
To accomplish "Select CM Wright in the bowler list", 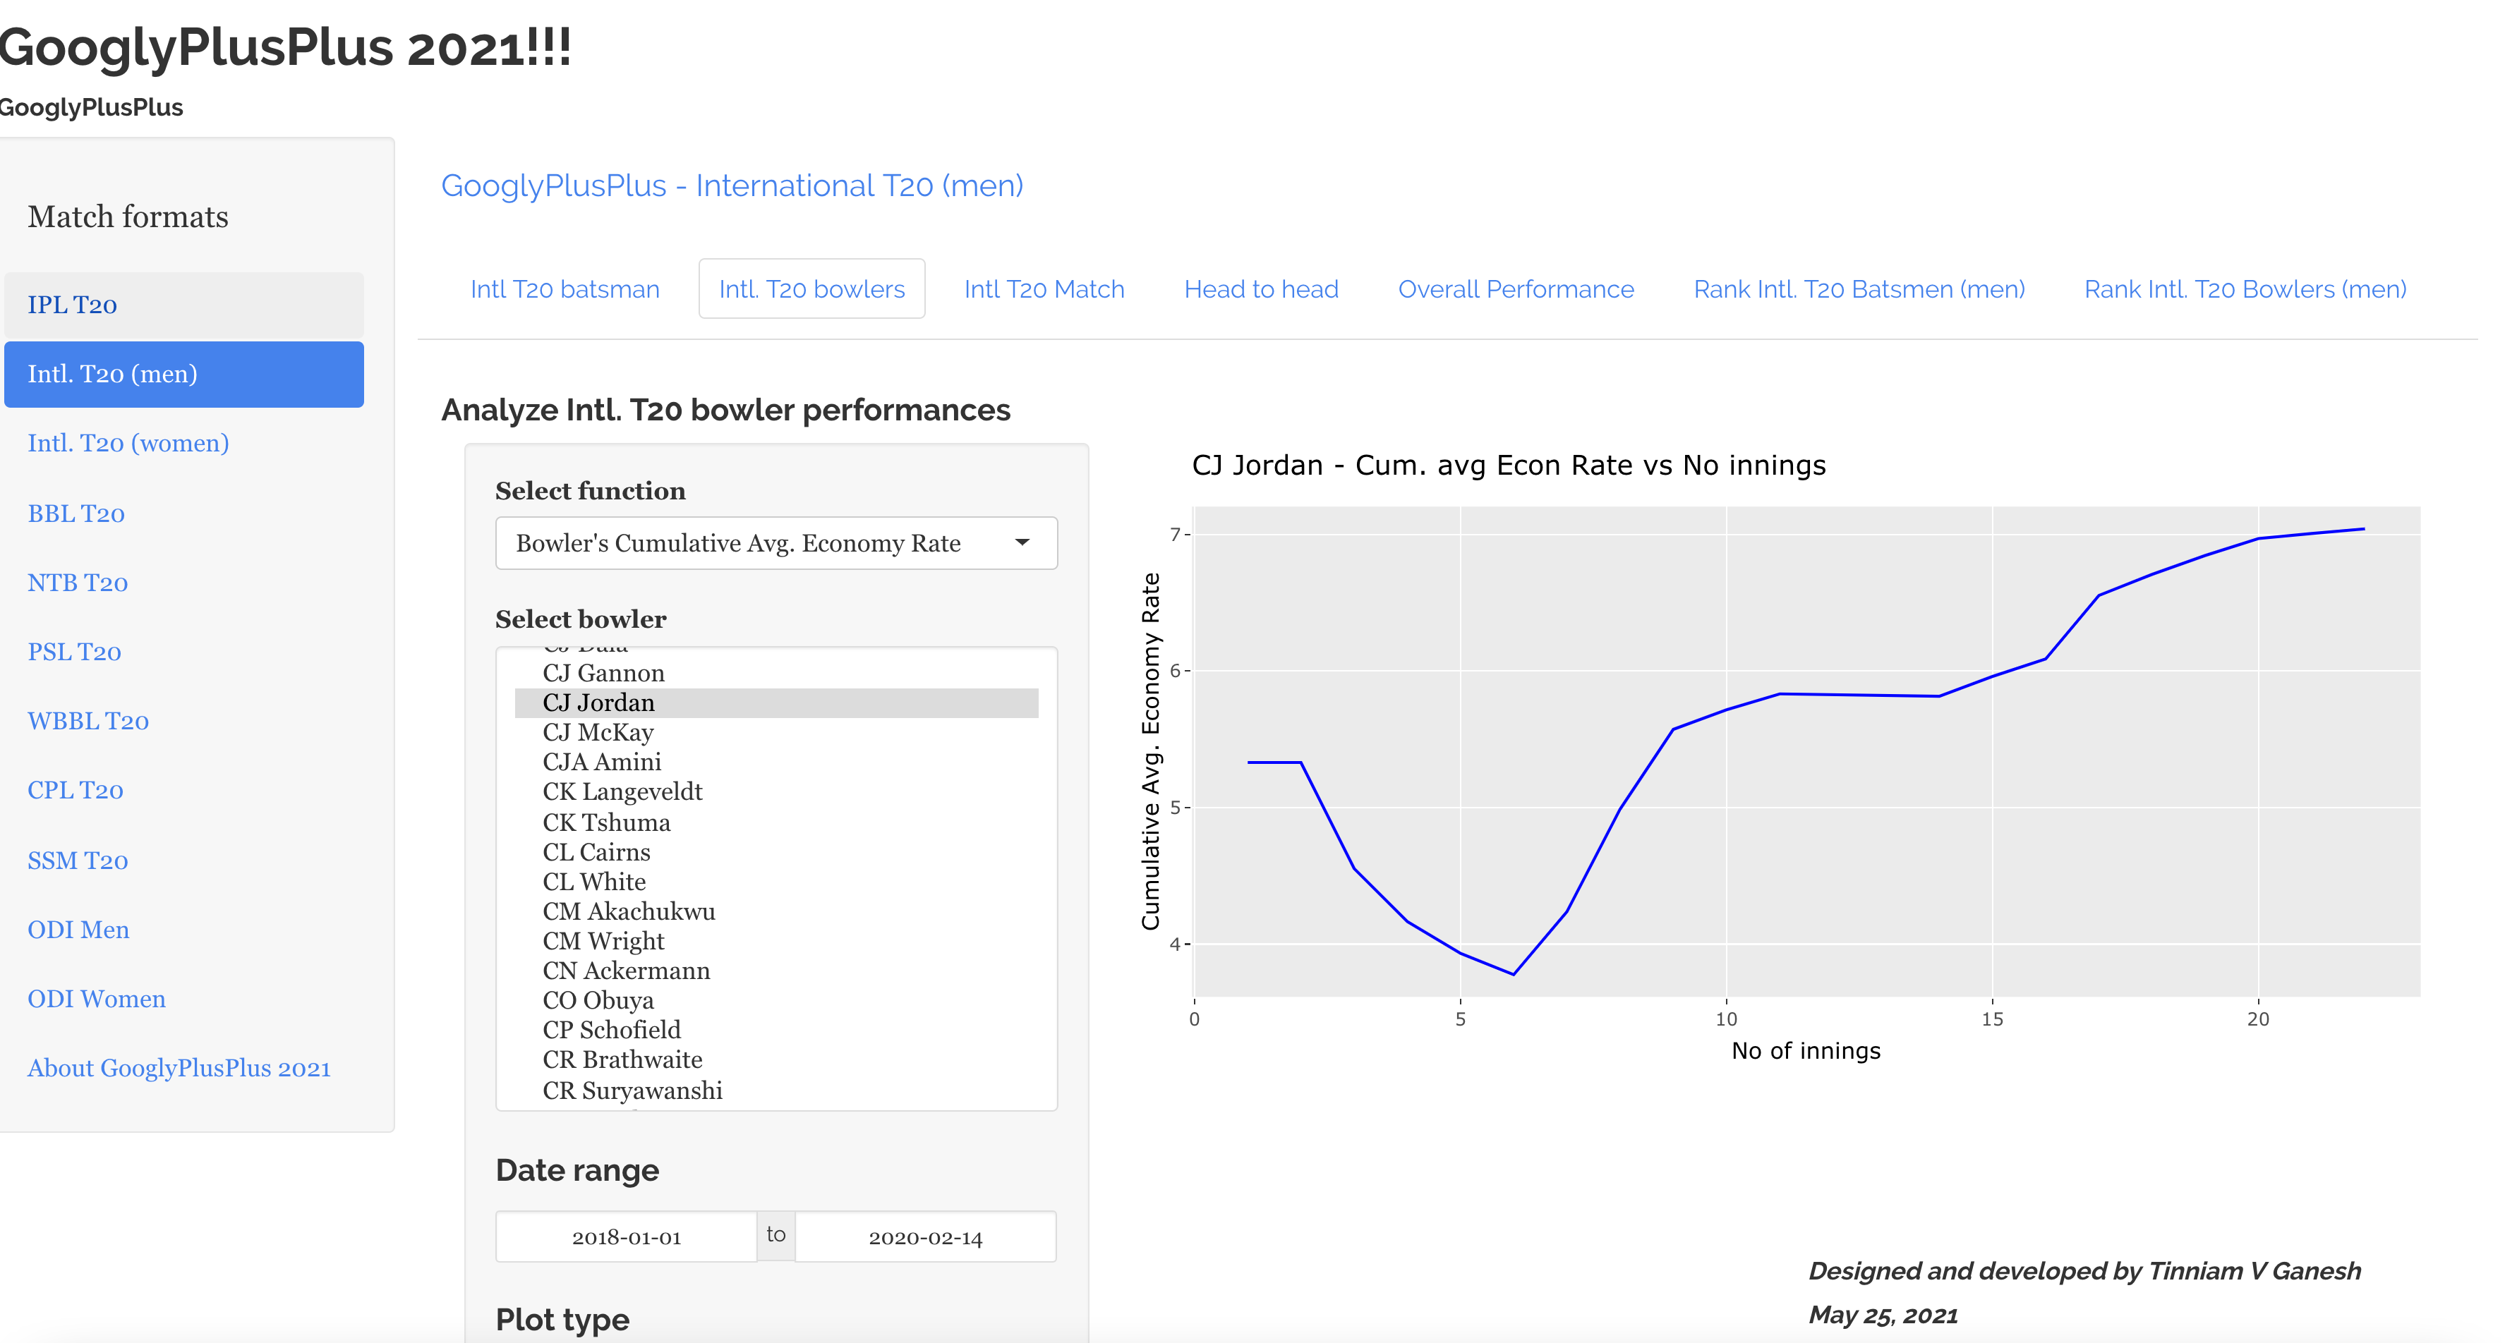I will point(603,941).
